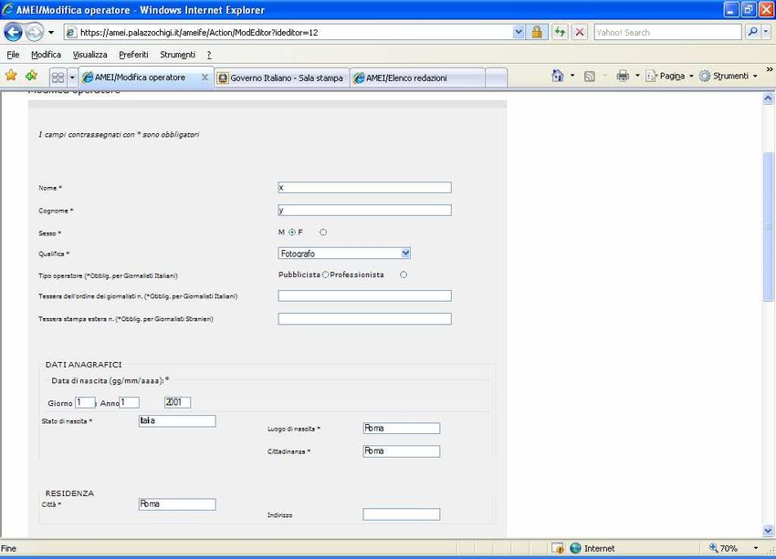Click the Stop loading red X icon
The height and width of the screenshot is (559, 776).
tap(579, 32)
